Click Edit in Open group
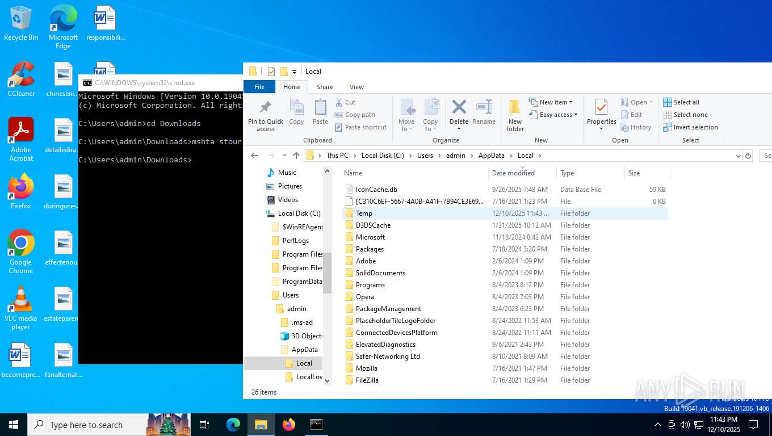 (631, 115)
